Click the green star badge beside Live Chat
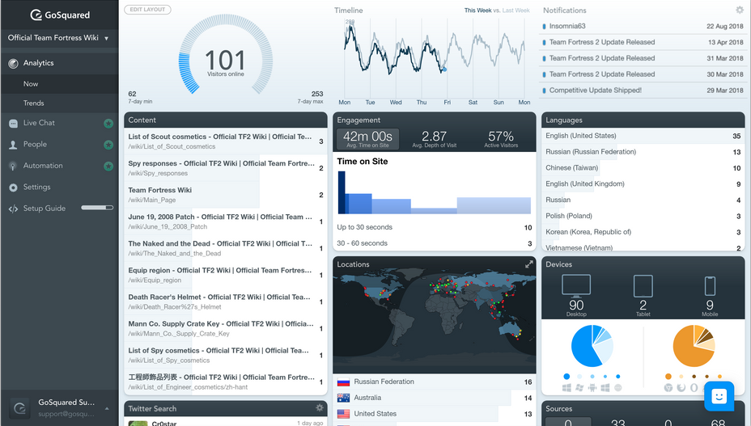Screen dimensions: 751x426 [x=108, y=124]
